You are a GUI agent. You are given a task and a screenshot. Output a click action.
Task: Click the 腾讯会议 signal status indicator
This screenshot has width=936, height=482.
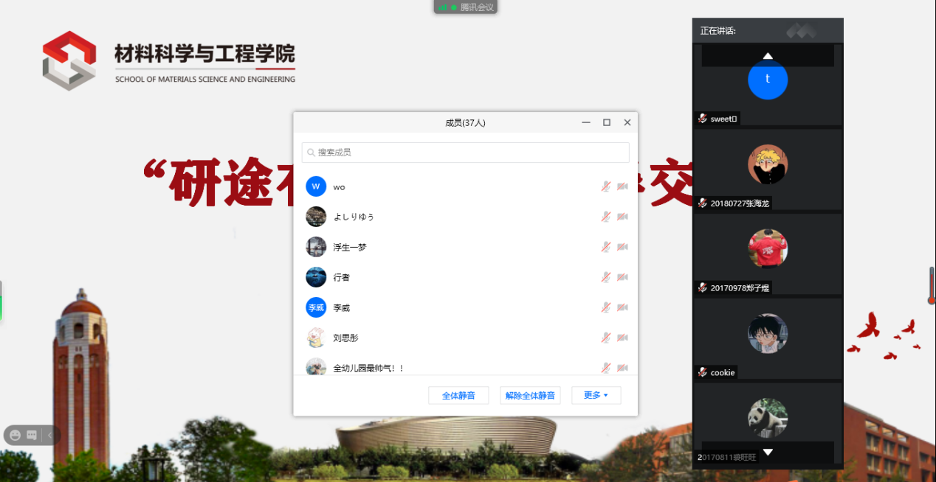tap(464, 7)
